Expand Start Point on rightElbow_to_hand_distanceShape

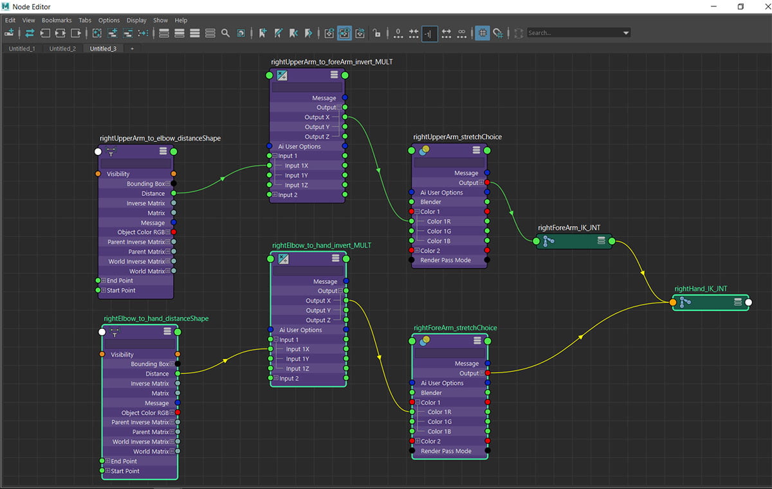(x=107, y=471)
